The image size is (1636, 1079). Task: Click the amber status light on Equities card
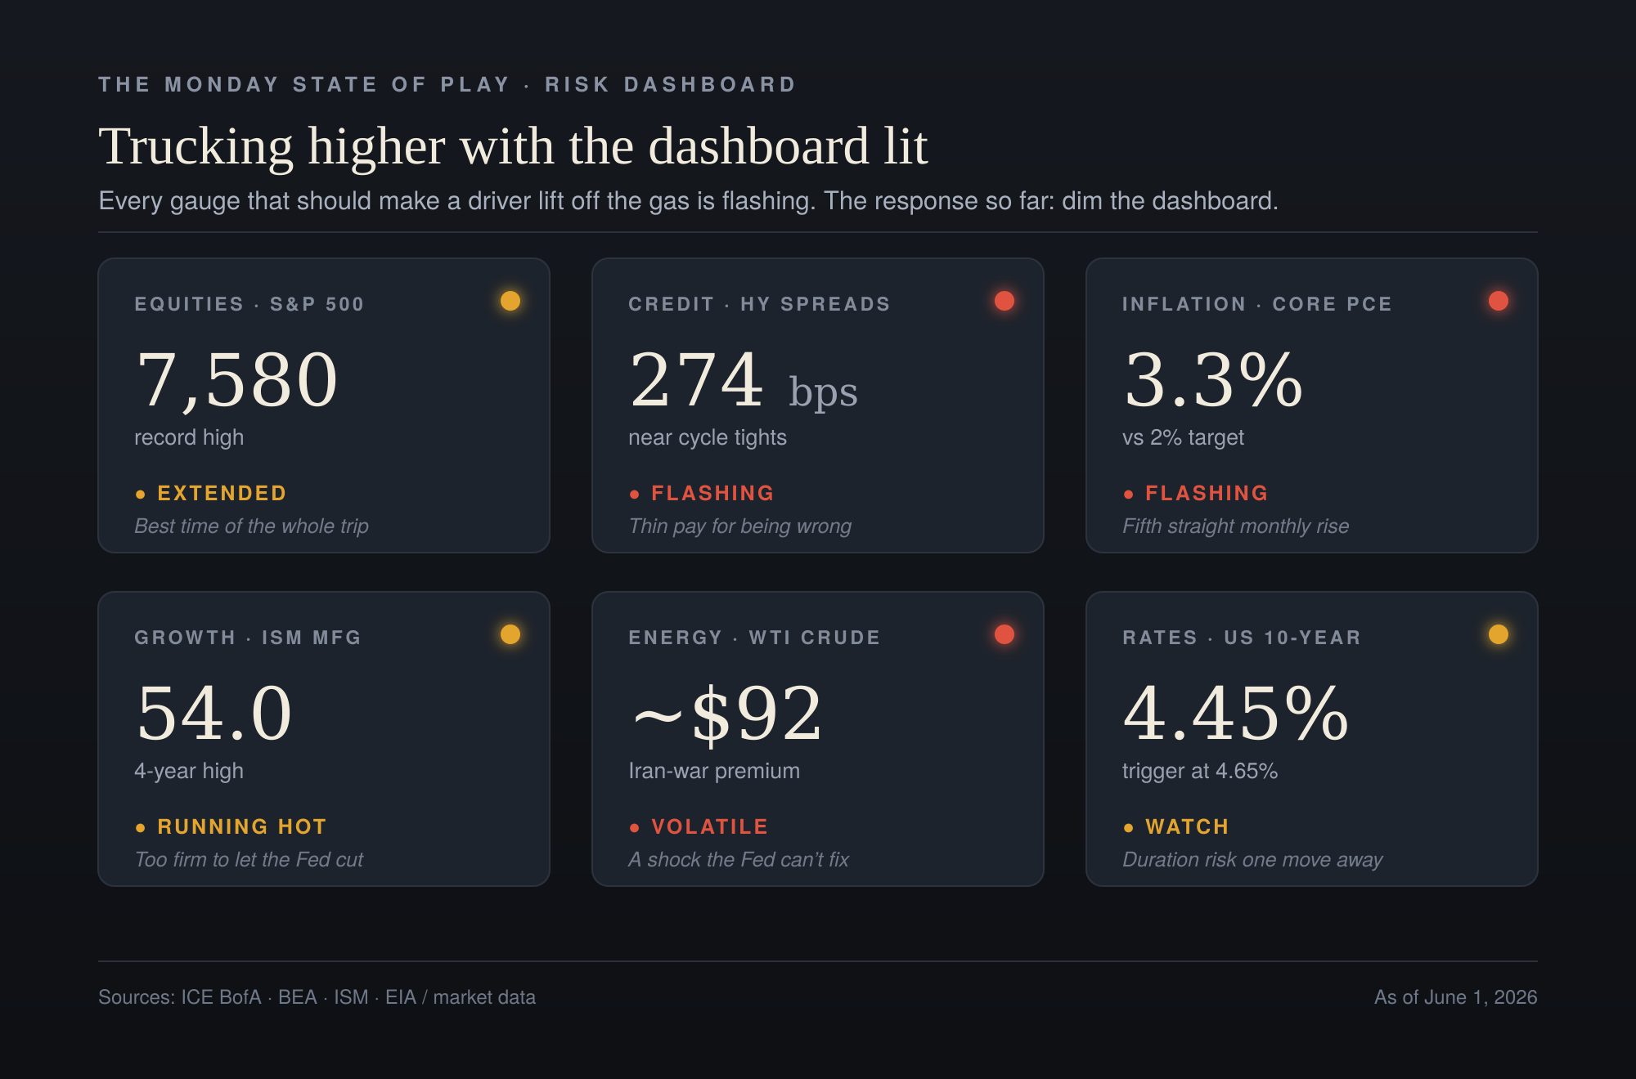pyautogui.click(x=510, y=301)
